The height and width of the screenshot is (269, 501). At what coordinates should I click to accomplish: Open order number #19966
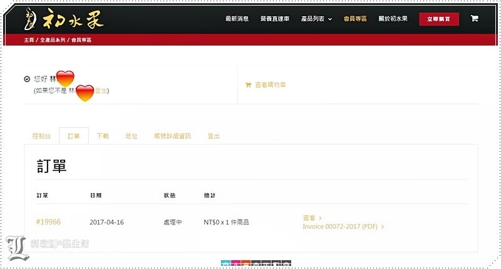pos(48,221)
